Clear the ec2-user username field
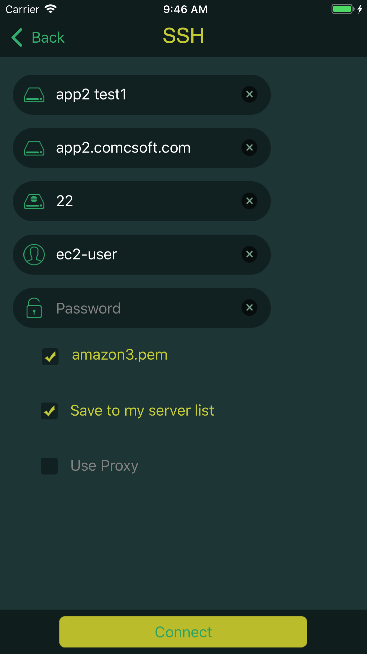The height and width of the screenshot is (654, 367). point(249,254)
